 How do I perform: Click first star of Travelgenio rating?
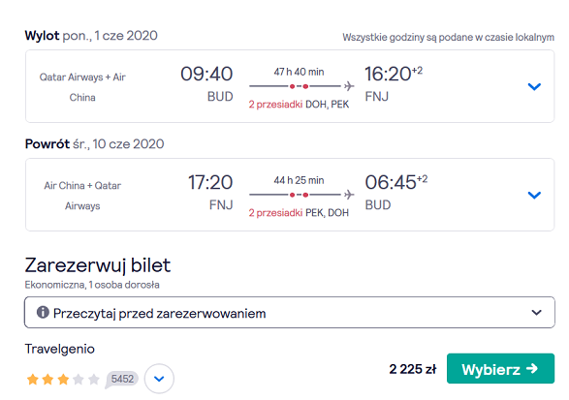(33, 380)
